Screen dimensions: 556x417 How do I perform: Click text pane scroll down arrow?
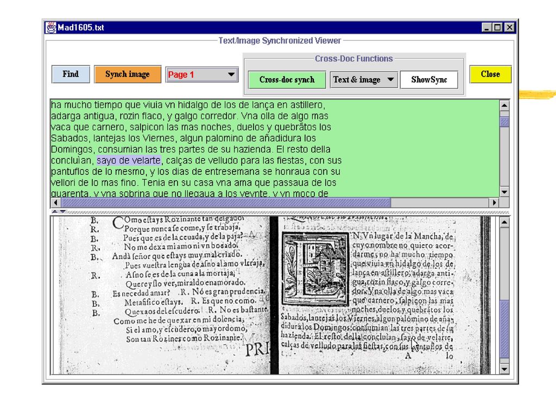tap(504, 192)
